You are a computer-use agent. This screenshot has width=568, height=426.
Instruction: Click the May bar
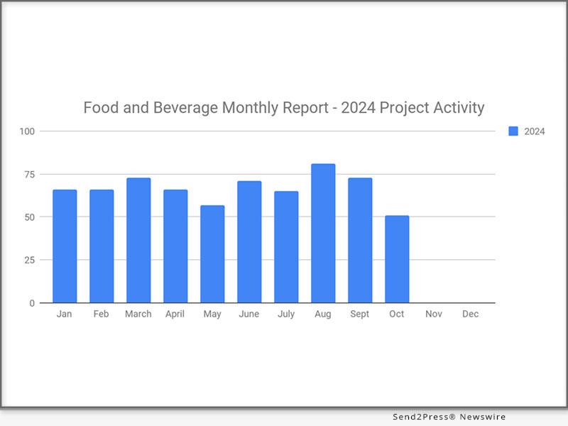212,253
